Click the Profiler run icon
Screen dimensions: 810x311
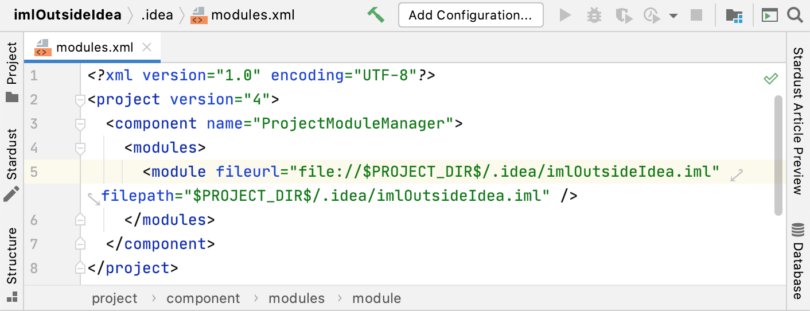652,15
